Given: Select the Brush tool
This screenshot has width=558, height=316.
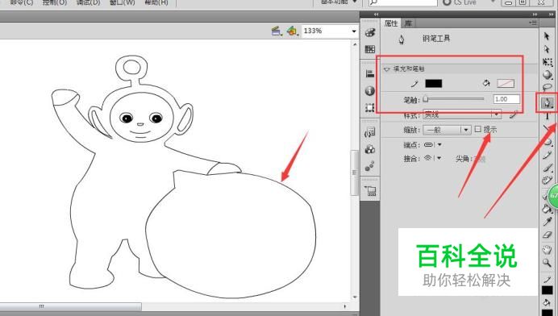Looking at the screenshot, I should click(x=548, y=168).
